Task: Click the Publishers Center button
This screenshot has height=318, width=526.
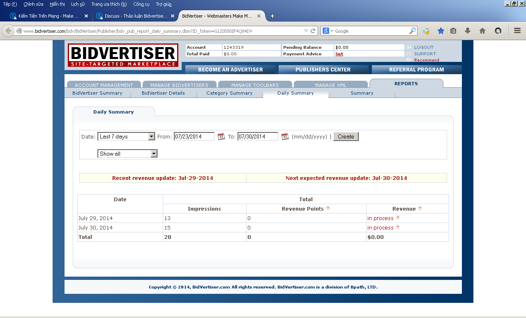Action: coord(323,70)
